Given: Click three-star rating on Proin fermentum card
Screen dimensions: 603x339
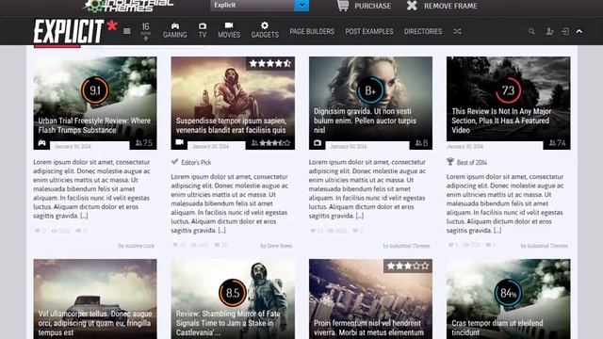Looking at the screenshot, I should click(x=408, y=266).
